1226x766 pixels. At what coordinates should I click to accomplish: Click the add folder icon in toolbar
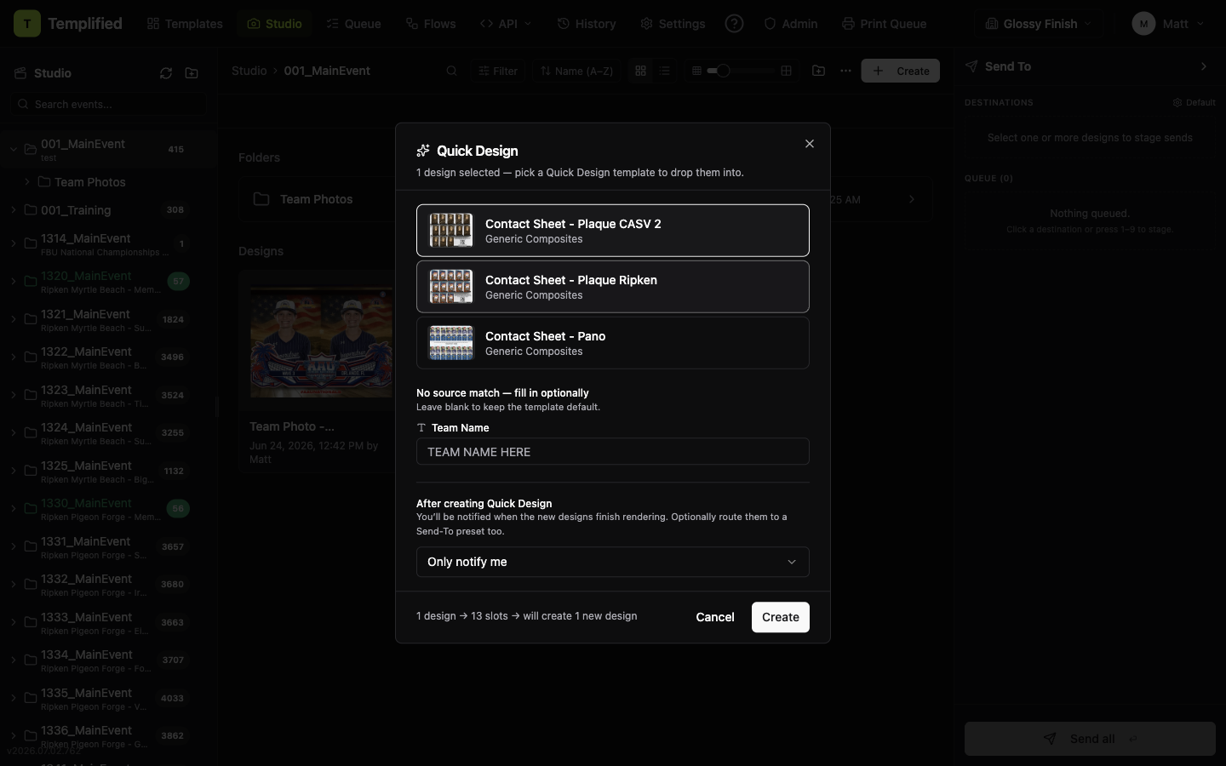(818, 71)
